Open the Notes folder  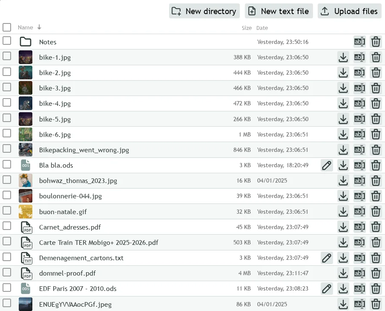[48, 42]
